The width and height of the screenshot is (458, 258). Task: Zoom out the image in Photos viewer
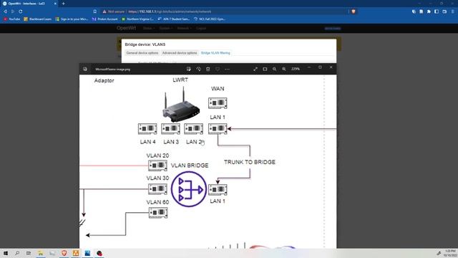(274, 69)
